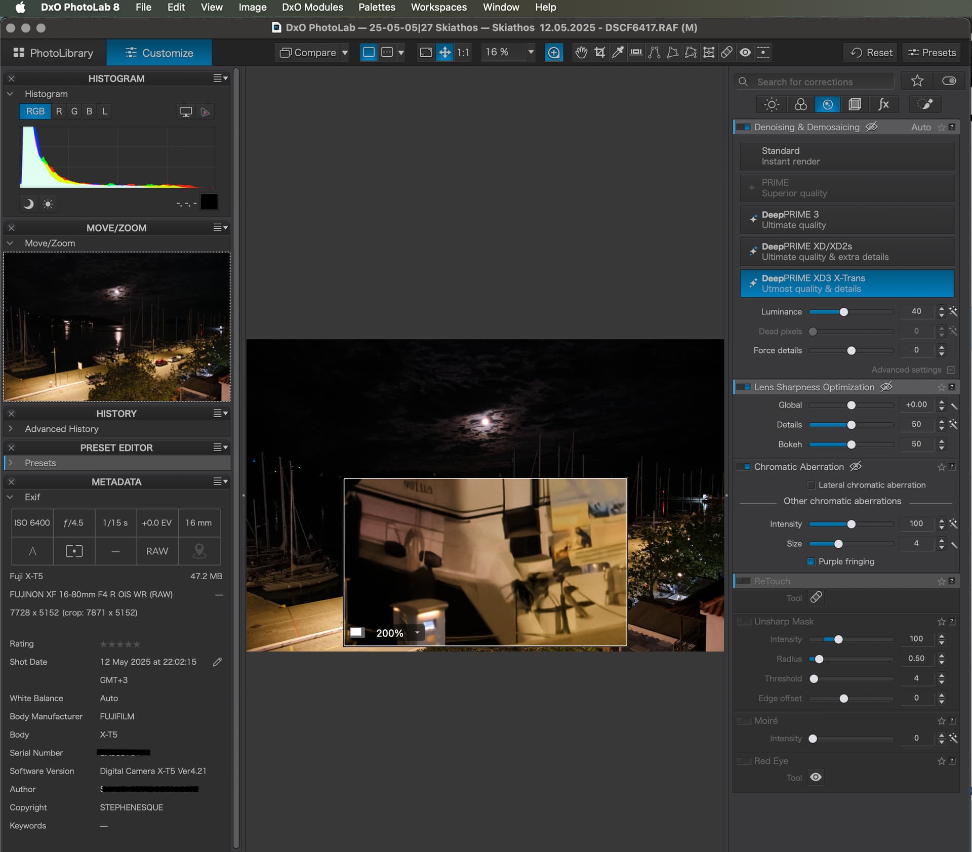Toggle the loupe magnifier tool

click(x=554, y=52)
